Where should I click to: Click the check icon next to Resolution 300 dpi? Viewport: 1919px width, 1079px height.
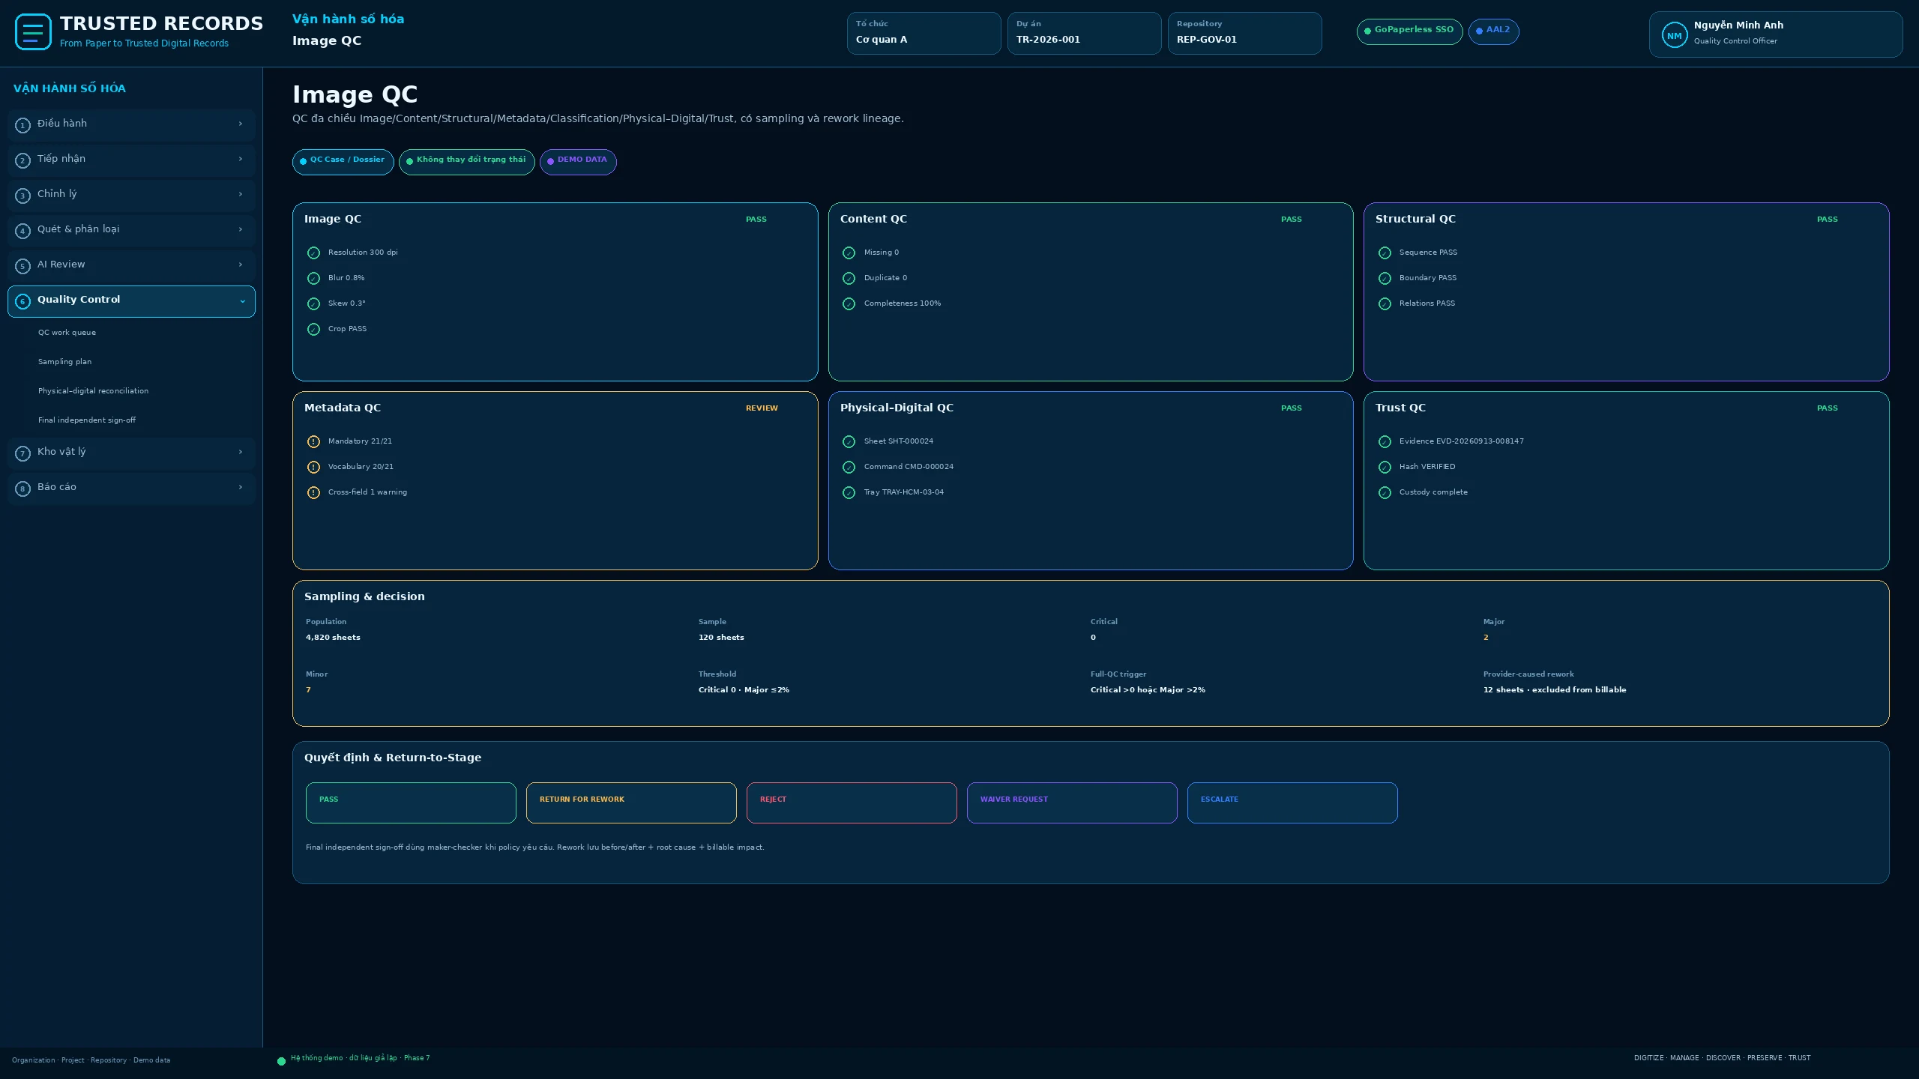tap(313, 253)
